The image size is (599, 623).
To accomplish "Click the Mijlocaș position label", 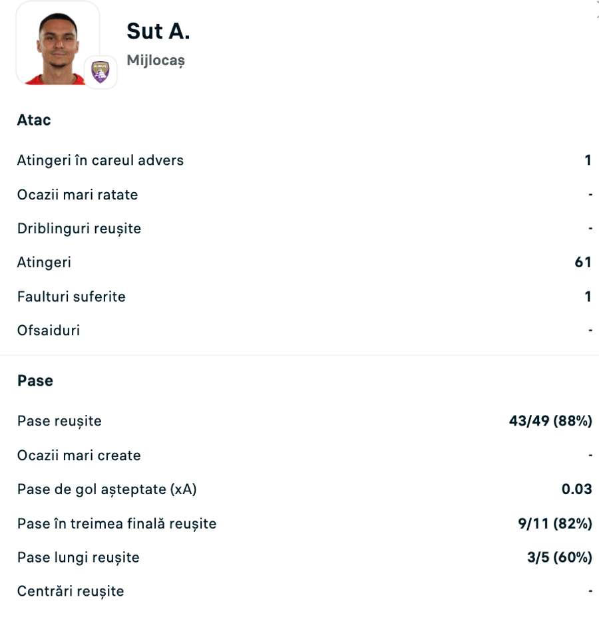I will (156, 61).
